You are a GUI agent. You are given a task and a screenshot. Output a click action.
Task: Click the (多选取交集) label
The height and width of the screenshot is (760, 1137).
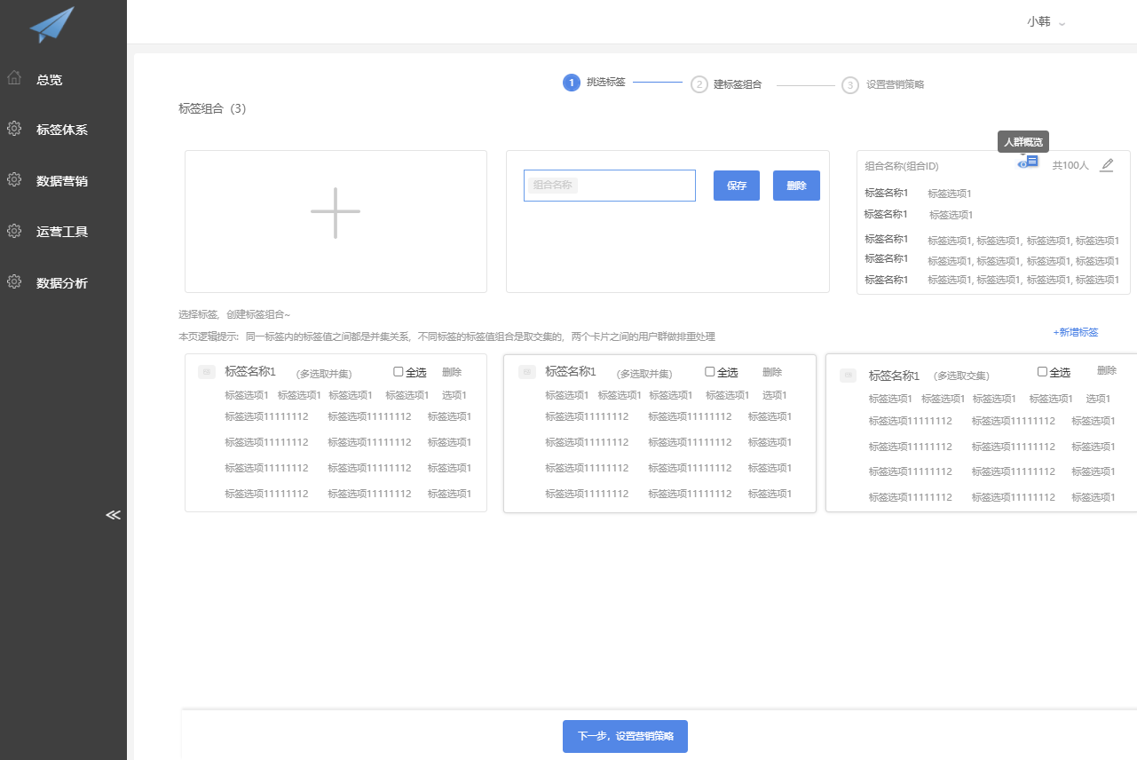[x=961, y=376]
